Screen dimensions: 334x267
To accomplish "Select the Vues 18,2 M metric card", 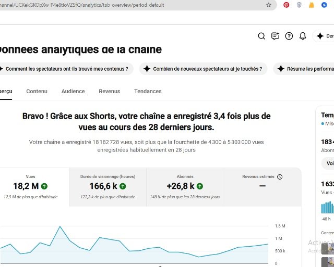I will [x=34, y=187].
